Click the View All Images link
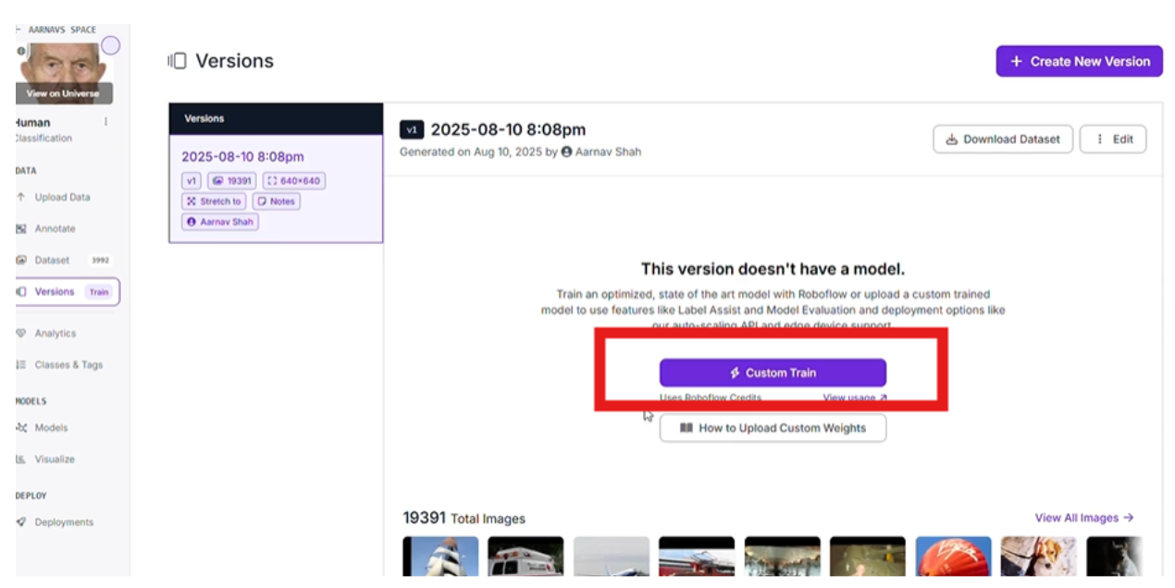Screen dimensions: 1175x588 pos(1084,518)
